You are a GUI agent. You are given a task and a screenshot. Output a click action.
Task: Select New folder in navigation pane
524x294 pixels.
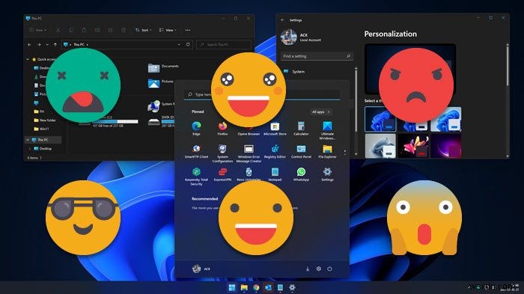click(45, 120)
